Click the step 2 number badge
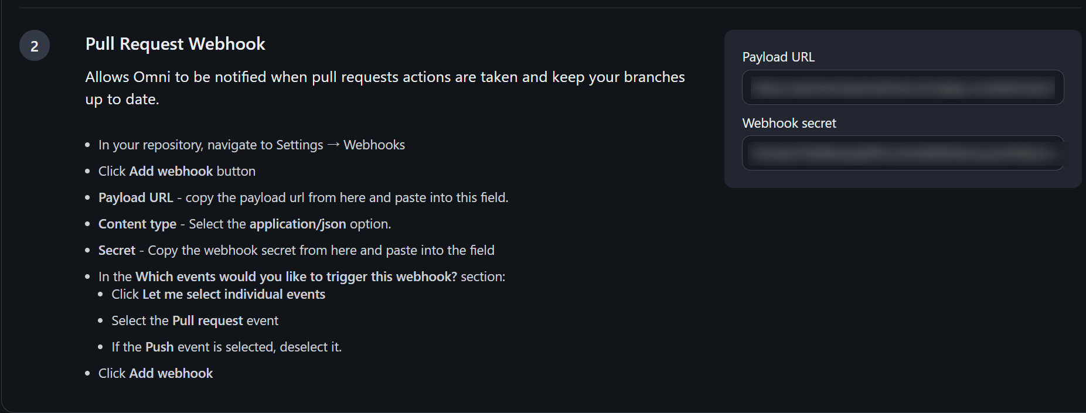This screenshot has width=1086, height=413. coord(35,46)
